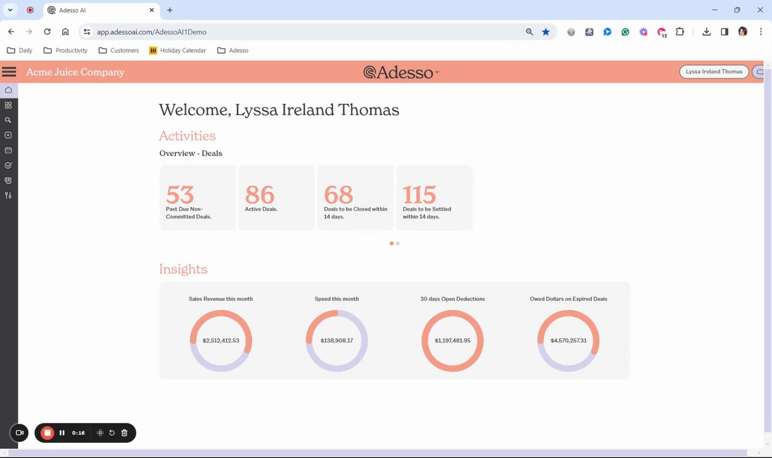This screenshot has width=772, height=458.
Task: Open the hamburger menu beside Acme Juice Company
Action: 9,72
